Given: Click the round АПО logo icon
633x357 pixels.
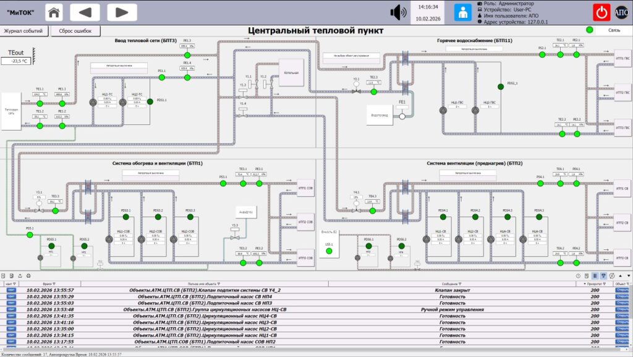Looking at the screenshot, I should pos(621,12).
